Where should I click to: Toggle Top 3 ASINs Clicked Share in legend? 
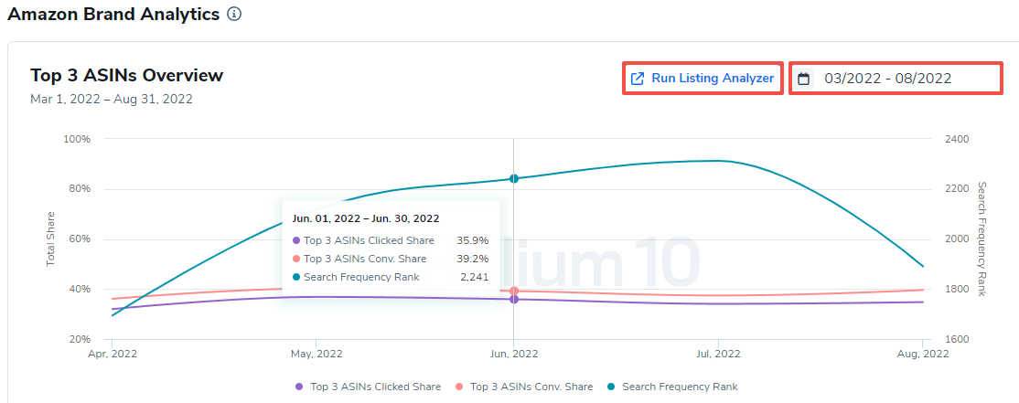(x=368, y=387)
